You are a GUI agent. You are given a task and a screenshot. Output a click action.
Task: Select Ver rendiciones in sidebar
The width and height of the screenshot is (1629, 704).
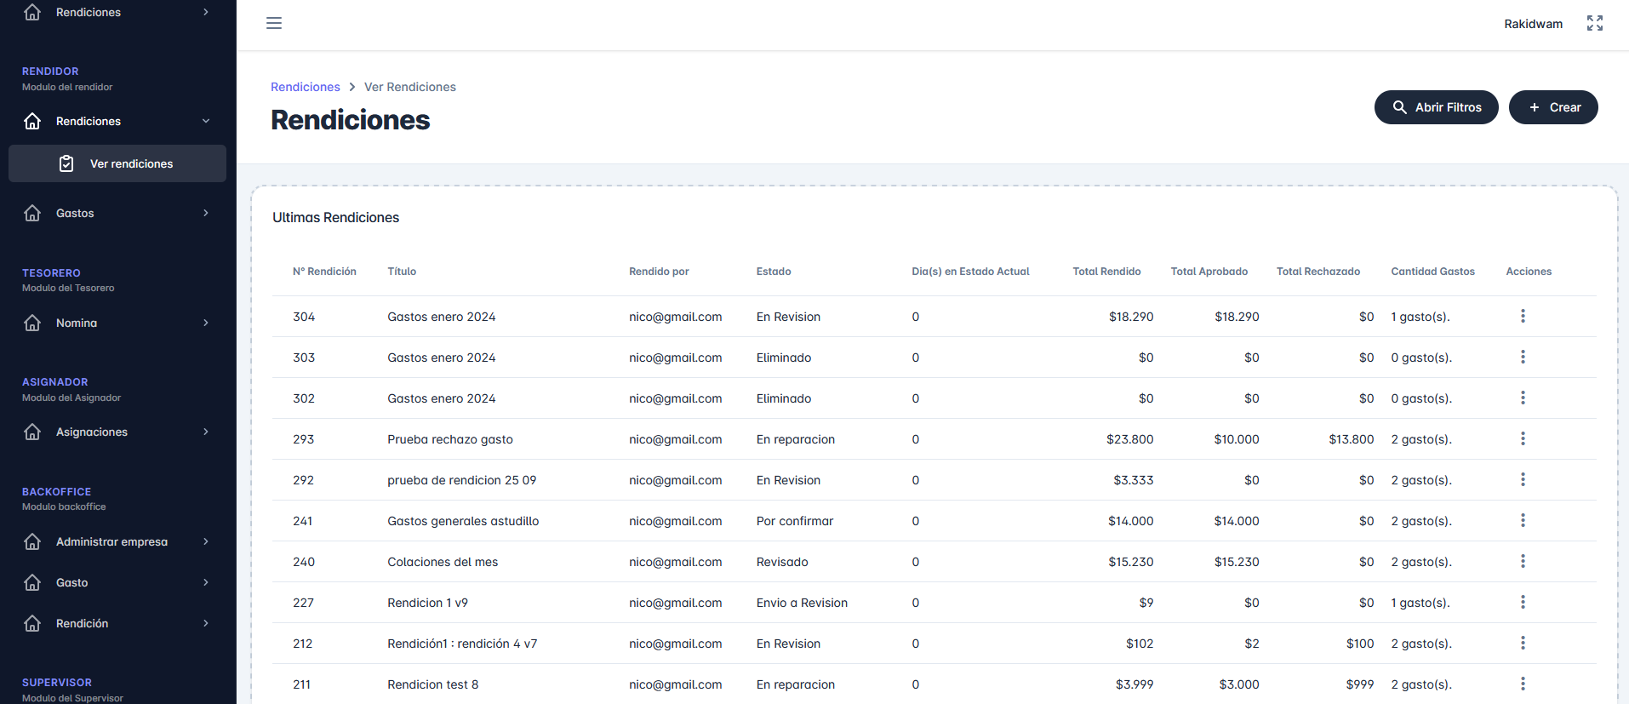coord(131,163)
